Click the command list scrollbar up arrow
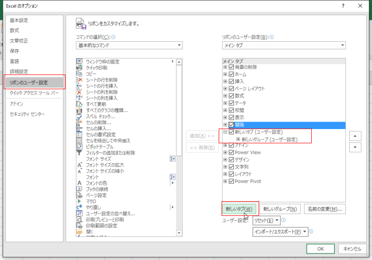Screen dimensions: 372x260 click(x=179, y=62)
